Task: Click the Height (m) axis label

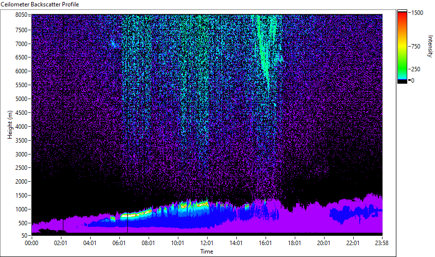Action: point(10,125)
